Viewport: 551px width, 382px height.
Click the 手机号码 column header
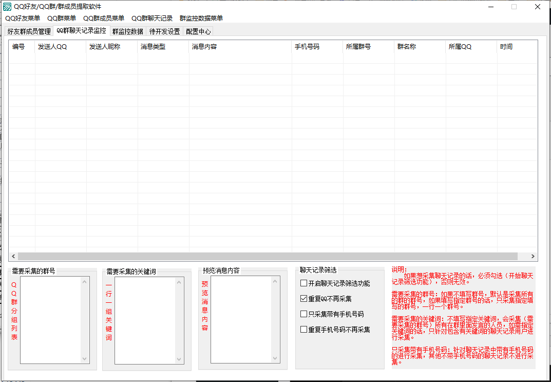click(x=317, y=46)
